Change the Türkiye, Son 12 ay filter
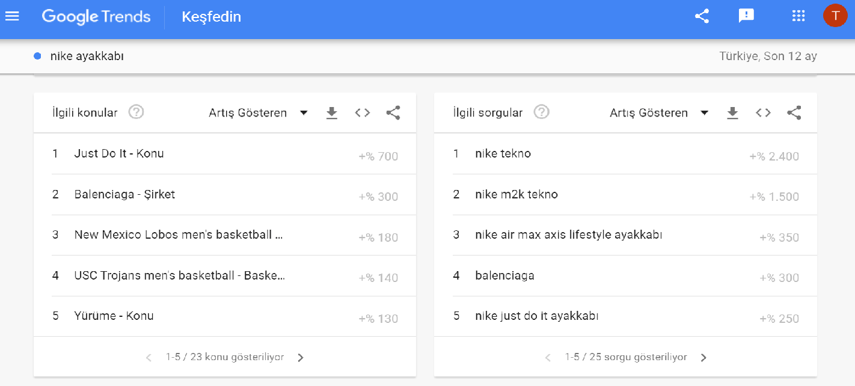The image size is (855, 386). pyautogui.click(x=768, y=56)
